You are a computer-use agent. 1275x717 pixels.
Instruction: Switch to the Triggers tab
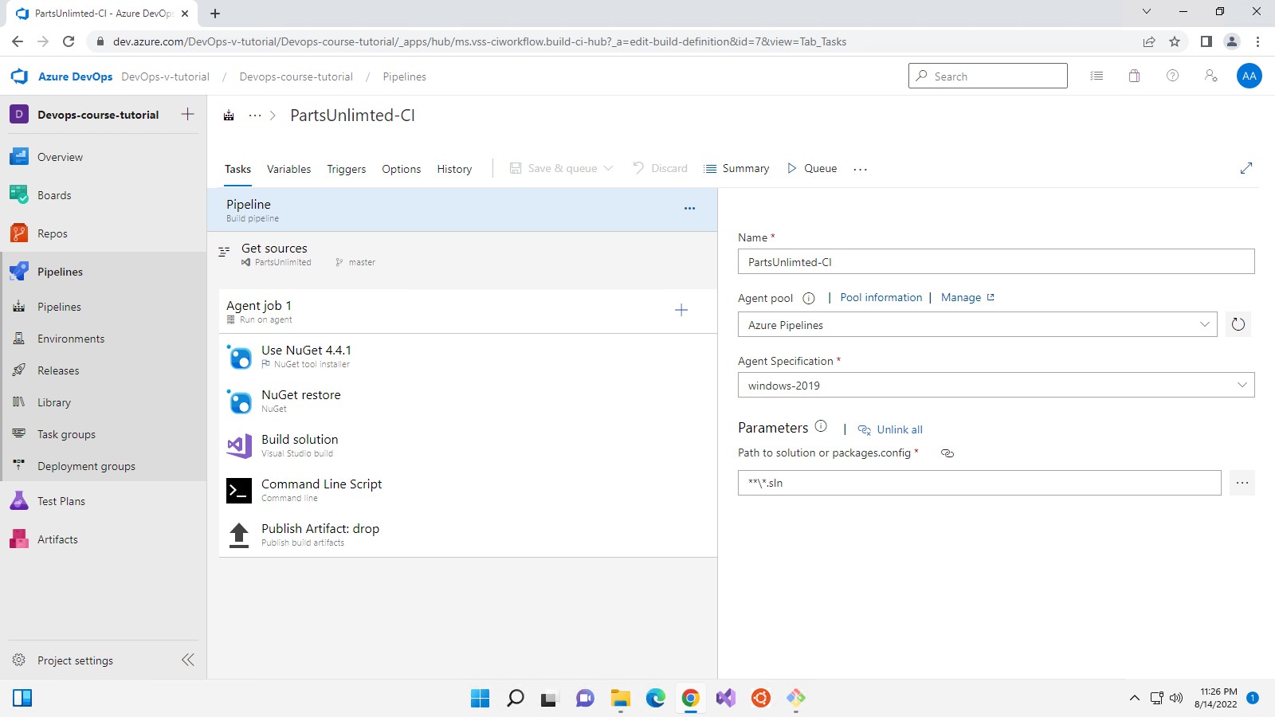coord(347,169)
